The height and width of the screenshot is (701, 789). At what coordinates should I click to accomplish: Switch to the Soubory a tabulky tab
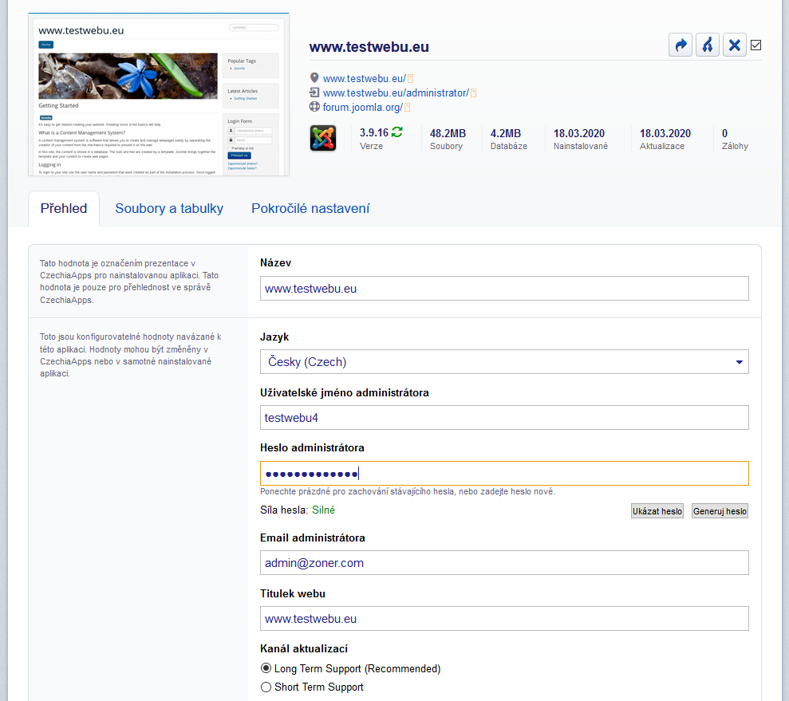pyautogui.click(x=169, y=209)
